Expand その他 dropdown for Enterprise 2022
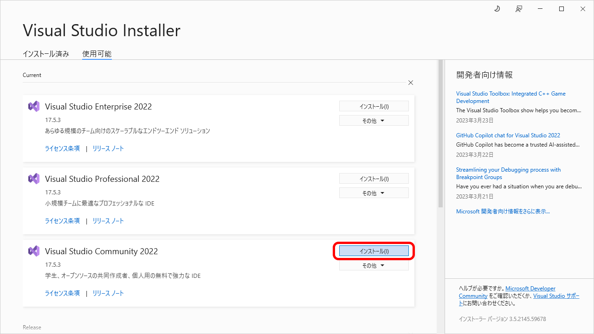The height and width of the screenshot is (334, 594). 374,121
